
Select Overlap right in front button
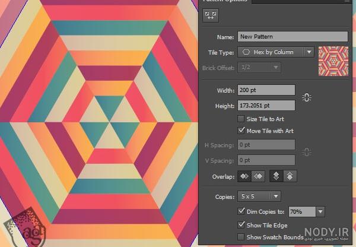258,176
